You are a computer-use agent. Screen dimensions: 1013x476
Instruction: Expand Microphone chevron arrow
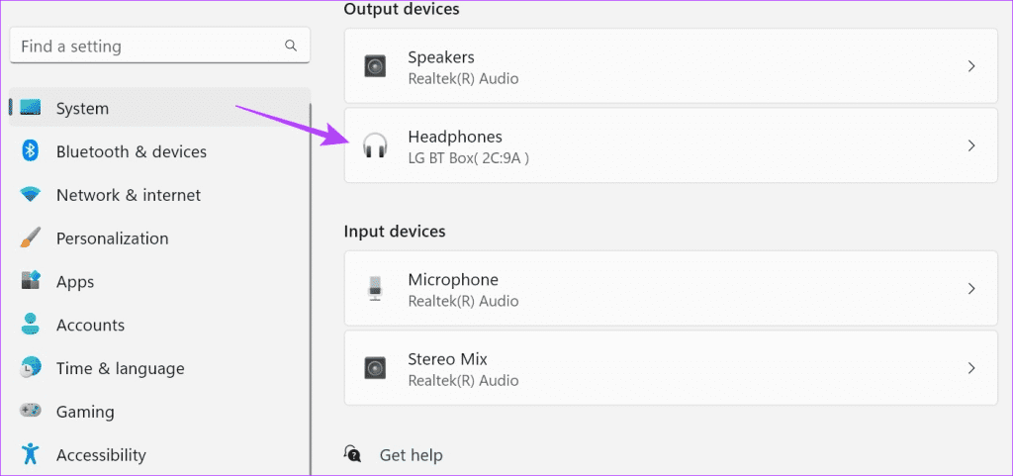click(971, 288)
